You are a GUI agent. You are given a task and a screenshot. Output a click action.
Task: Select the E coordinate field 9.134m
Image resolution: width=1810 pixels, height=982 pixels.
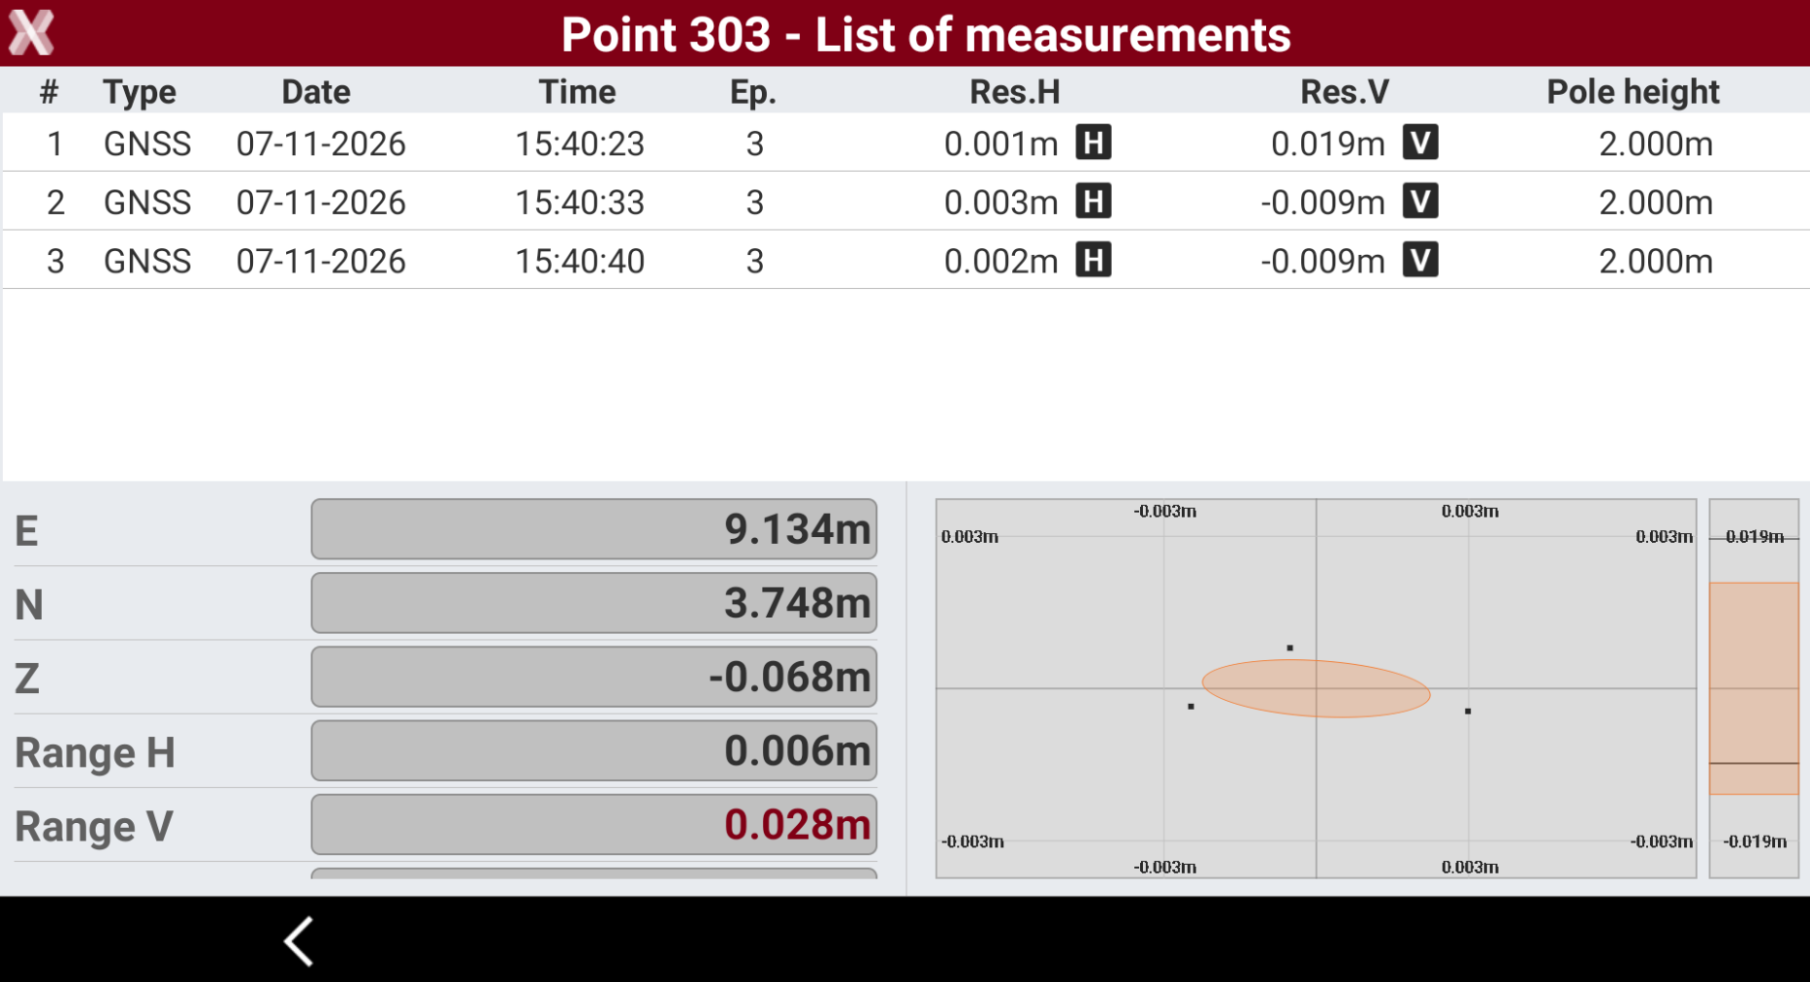coord(594,529)
